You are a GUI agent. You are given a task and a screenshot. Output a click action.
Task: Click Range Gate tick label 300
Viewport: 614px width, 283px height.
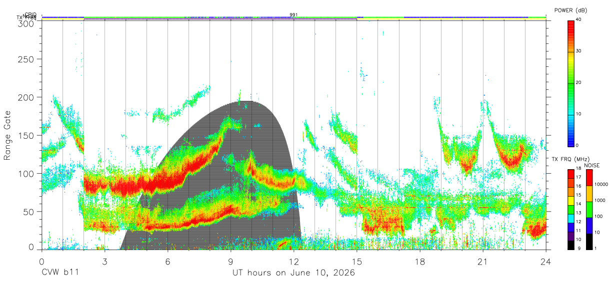pyautogui.click(x=26, y=23)
